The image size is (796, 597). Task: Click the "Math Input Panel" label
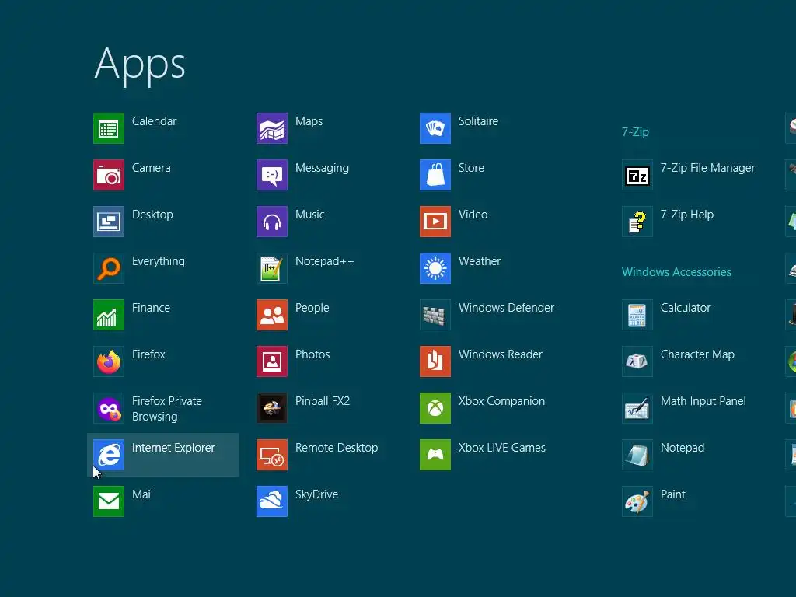(703, 402)
